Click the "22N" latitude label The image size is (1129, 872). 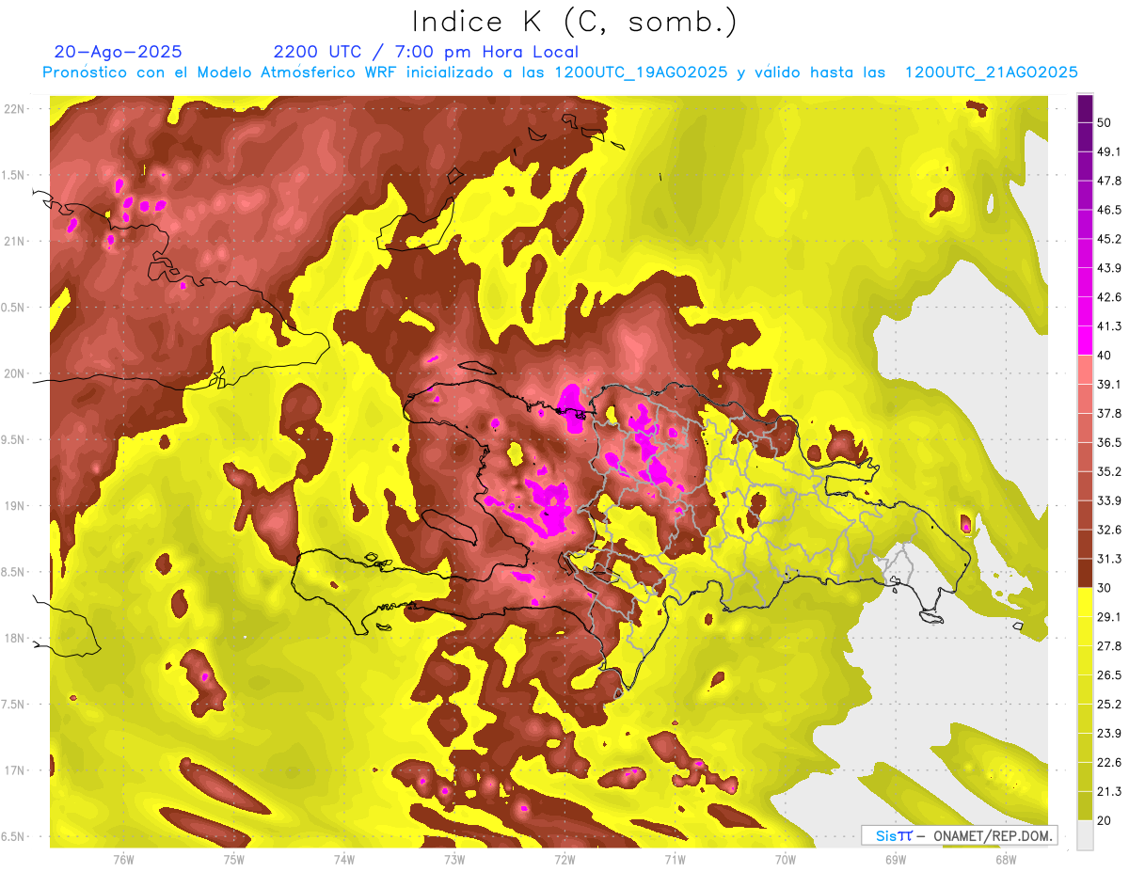14,109
